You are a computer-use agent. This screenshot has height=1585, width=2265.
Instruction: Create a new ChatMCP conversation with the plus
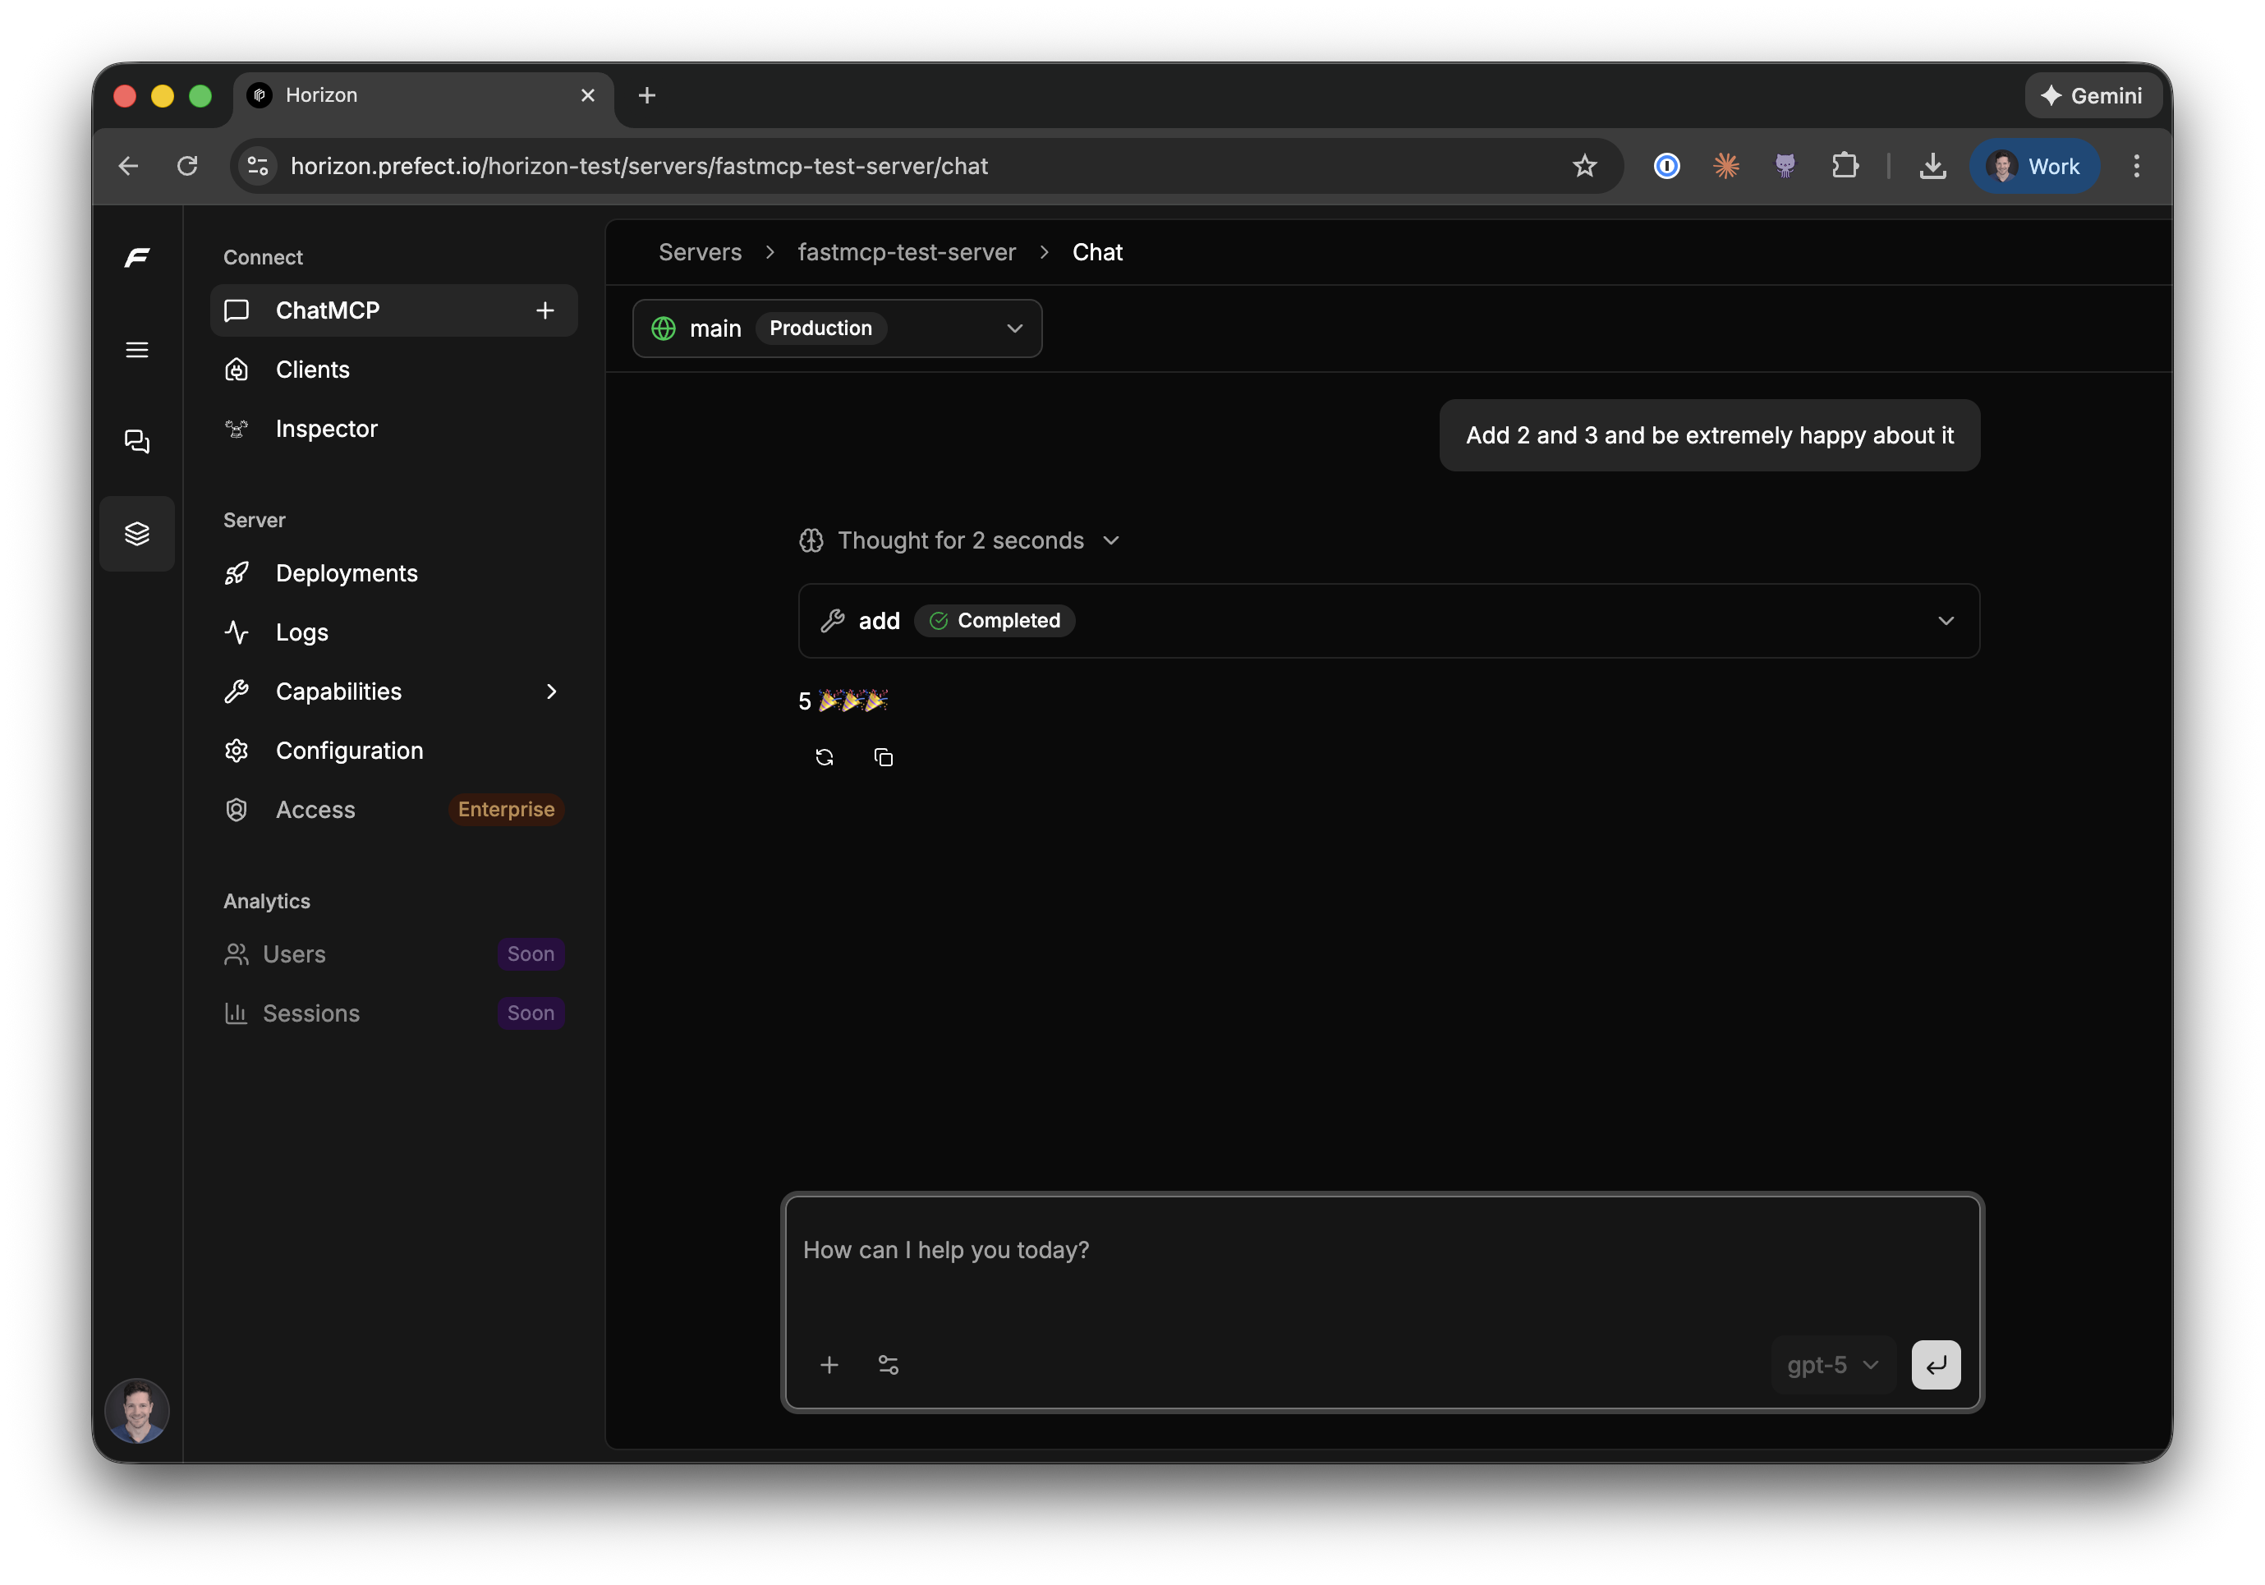(x=545, y=310)
